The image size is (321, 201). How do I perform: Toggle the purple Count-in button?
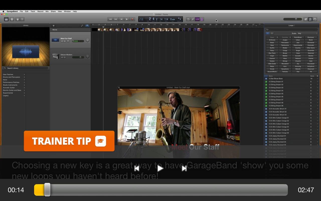tap(197, 19)
